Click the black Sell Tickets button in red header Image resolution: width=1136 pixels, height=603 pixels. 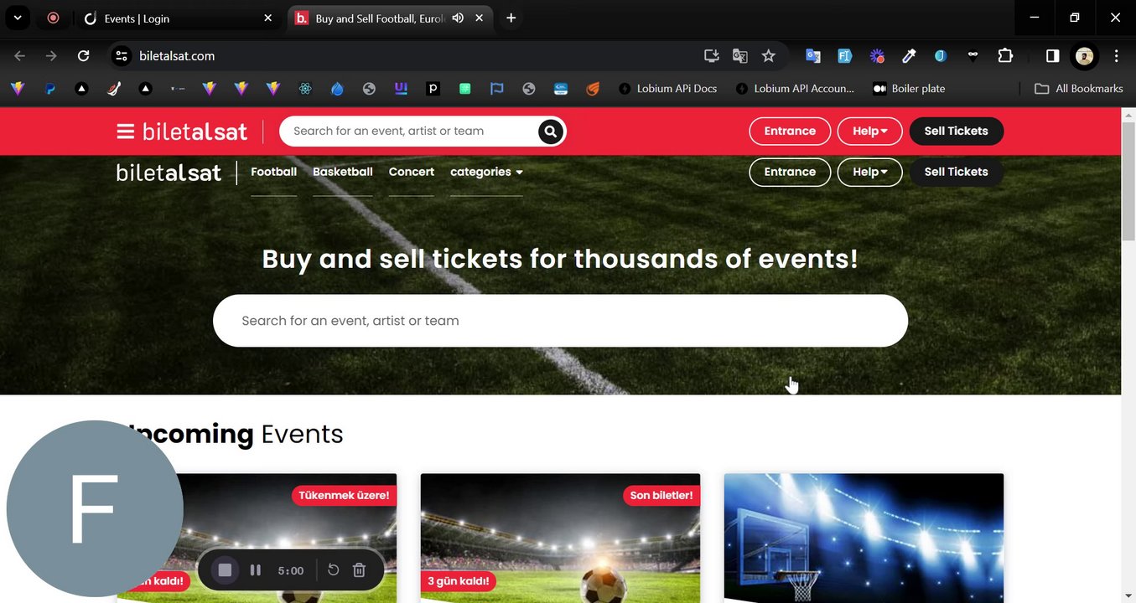click(957, 131)
